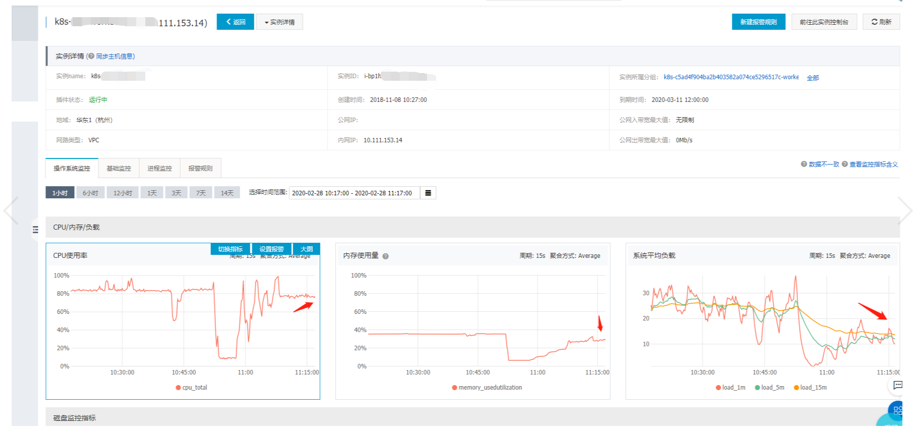The image size is (913, 431).
Task: Click the 到期时间 value 2020-03-11 12:00:00
Action: pos(680,100)
